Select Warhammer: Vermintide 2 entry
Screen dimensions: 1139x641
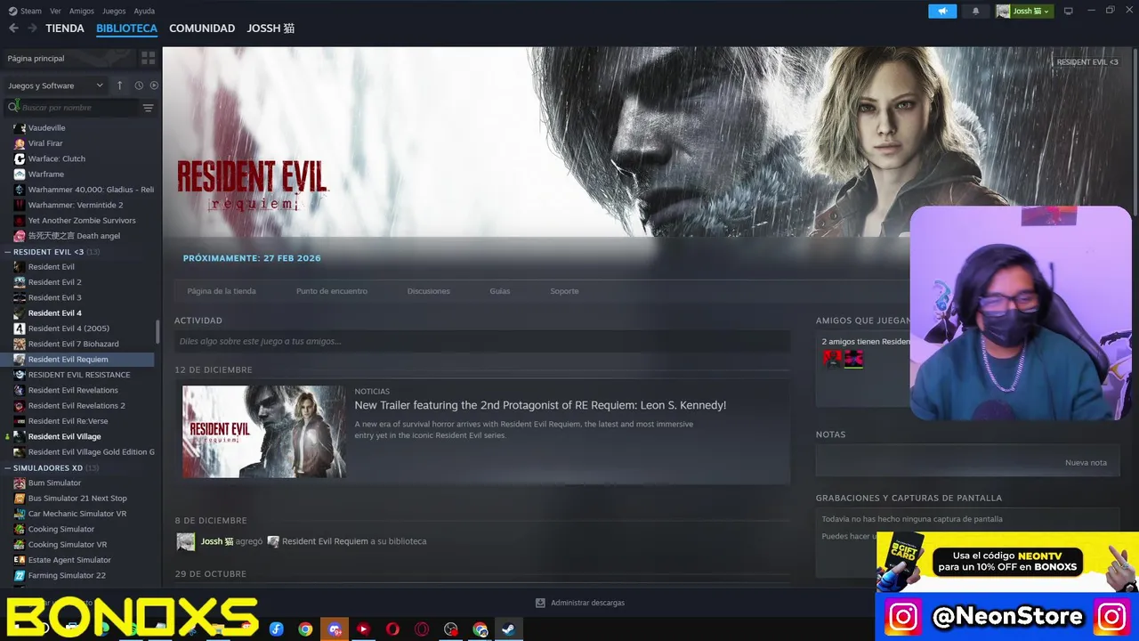76,205
